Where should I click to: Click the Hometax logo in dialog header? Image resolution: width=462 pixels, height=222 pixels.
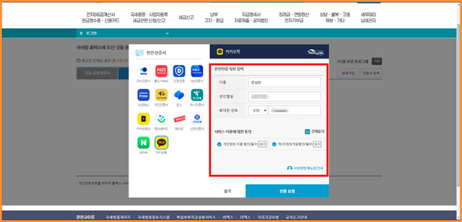pyautogui.click(x=316, y=52)
